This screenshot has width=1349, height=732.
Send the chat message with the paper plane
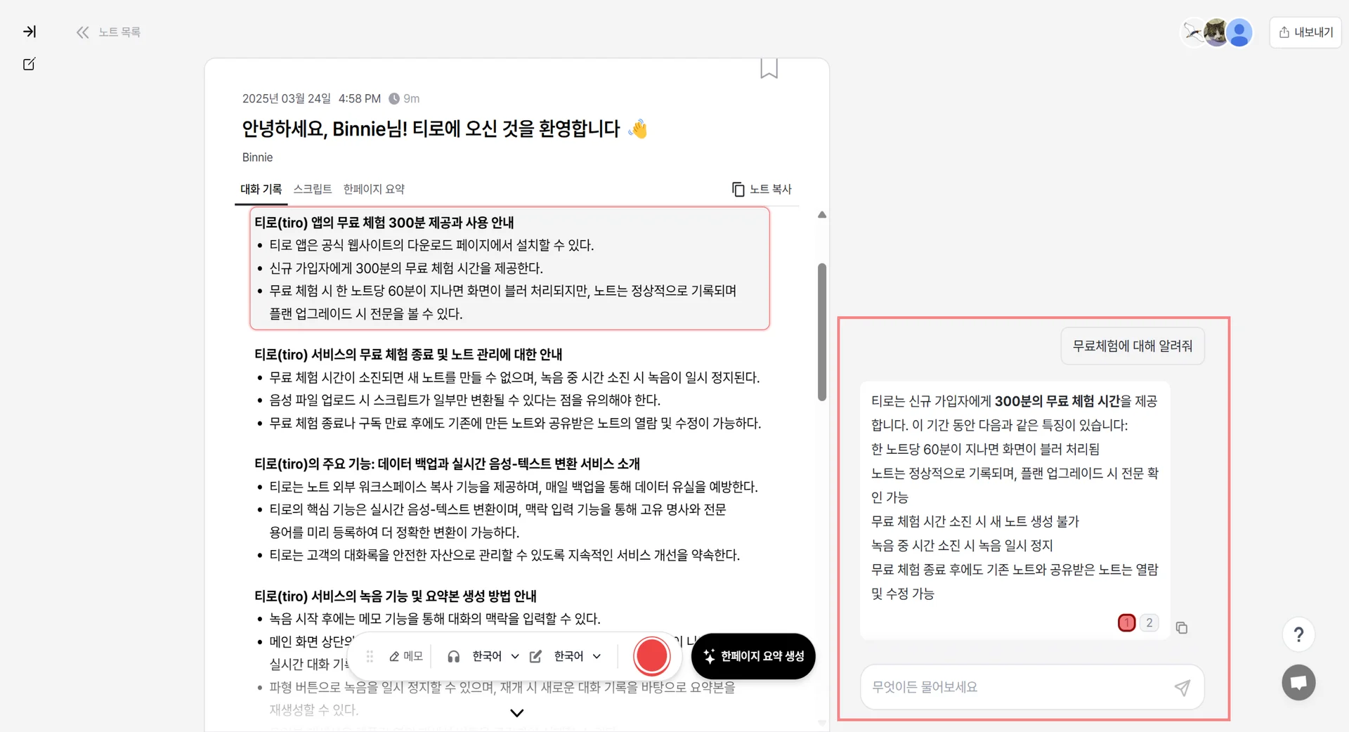(x=1182, y=687)
